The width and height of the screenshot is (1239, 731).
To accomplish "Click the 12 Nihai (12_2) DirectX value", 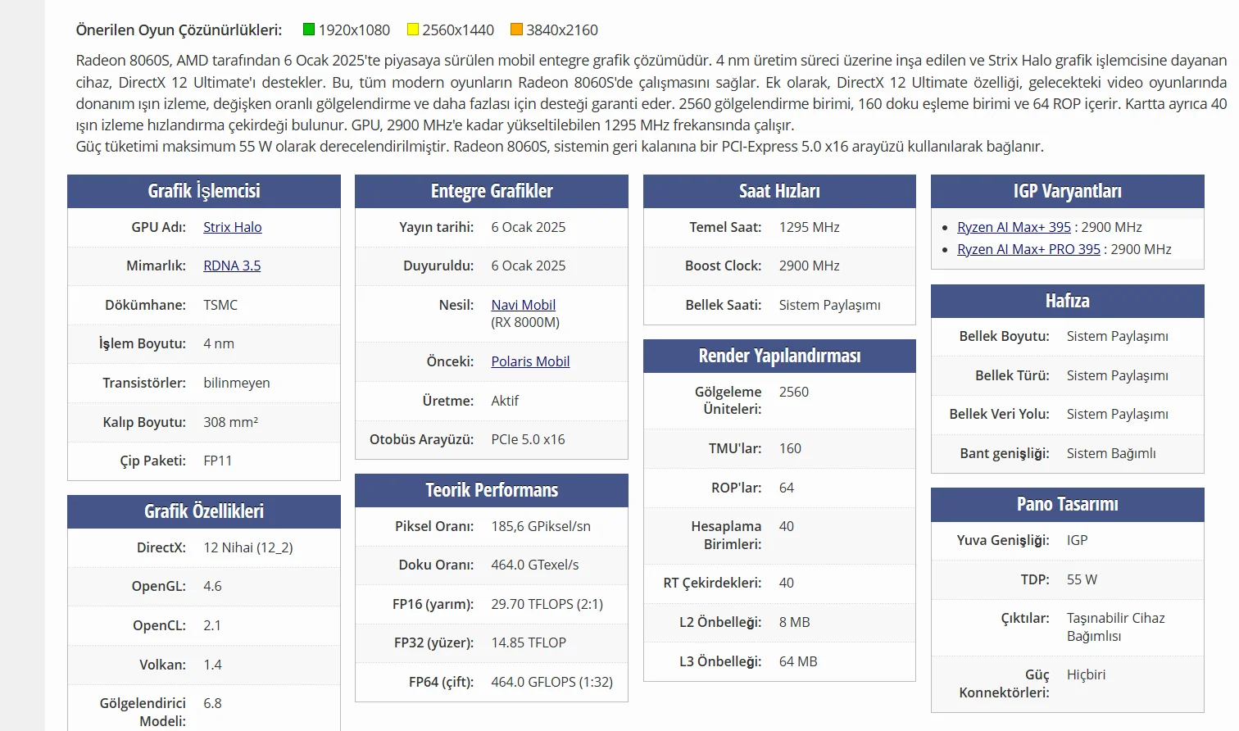I will (248, 547).
